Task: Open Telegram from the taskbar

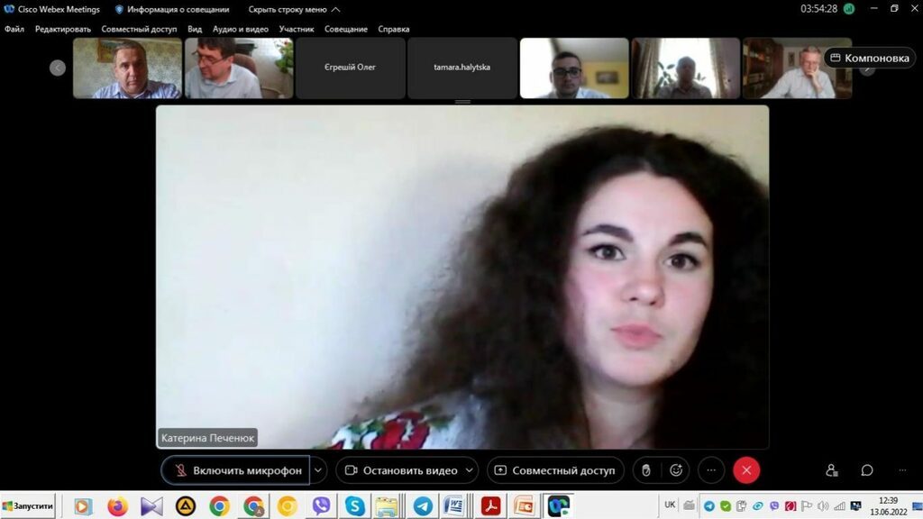Action: 422,506
